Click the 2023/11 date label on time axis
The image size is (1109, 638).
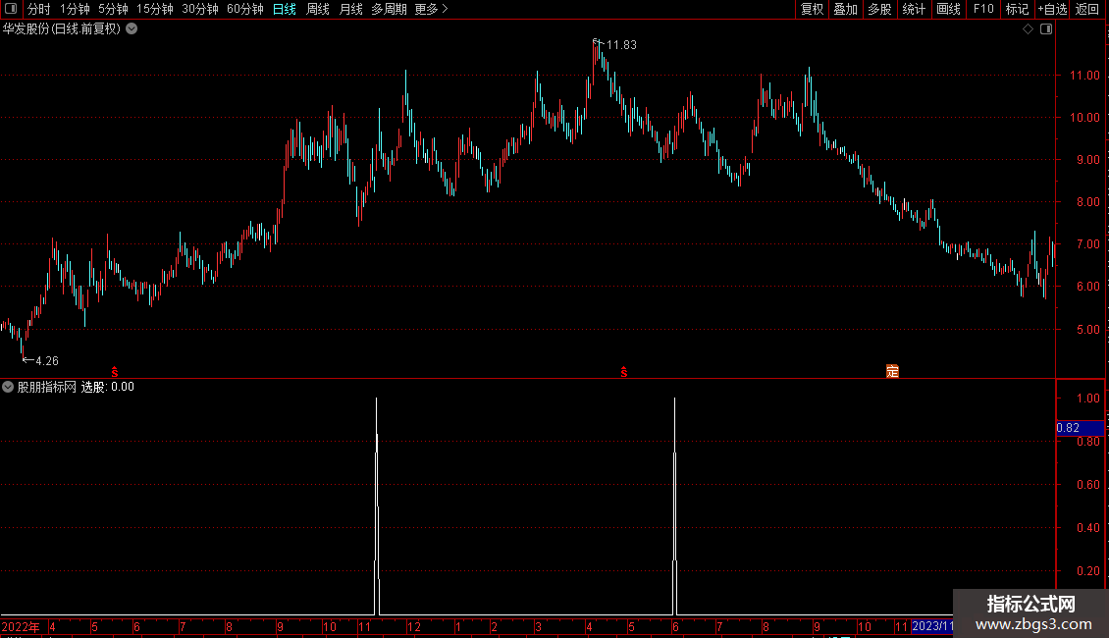pyautogui.click(x=932, y=626)
